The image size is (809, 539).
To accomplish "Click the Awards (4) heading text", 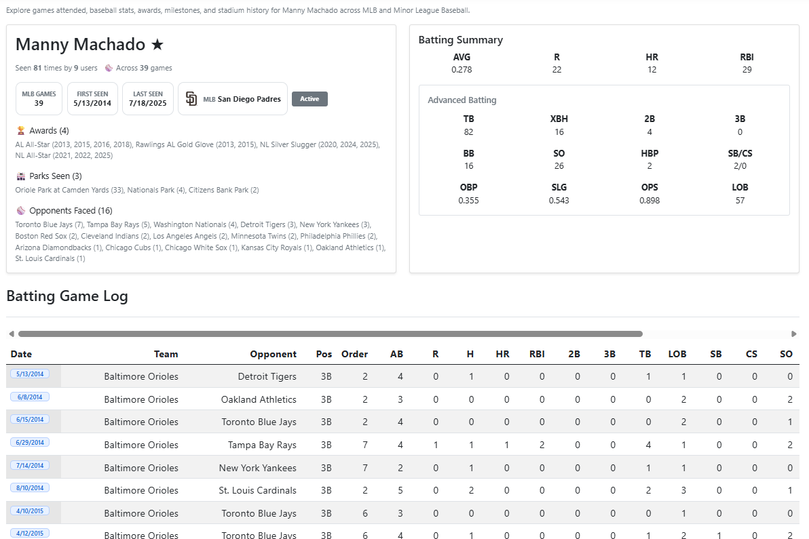I will click(49, 131).
